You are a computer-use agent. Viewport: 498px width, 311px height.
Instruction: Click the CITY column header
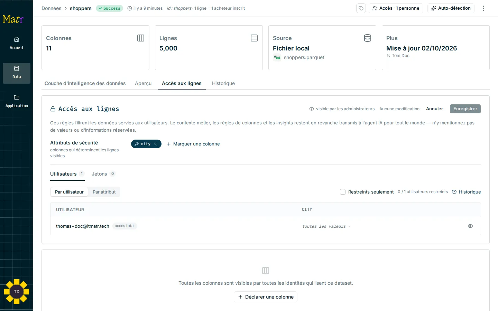(307, 209)
